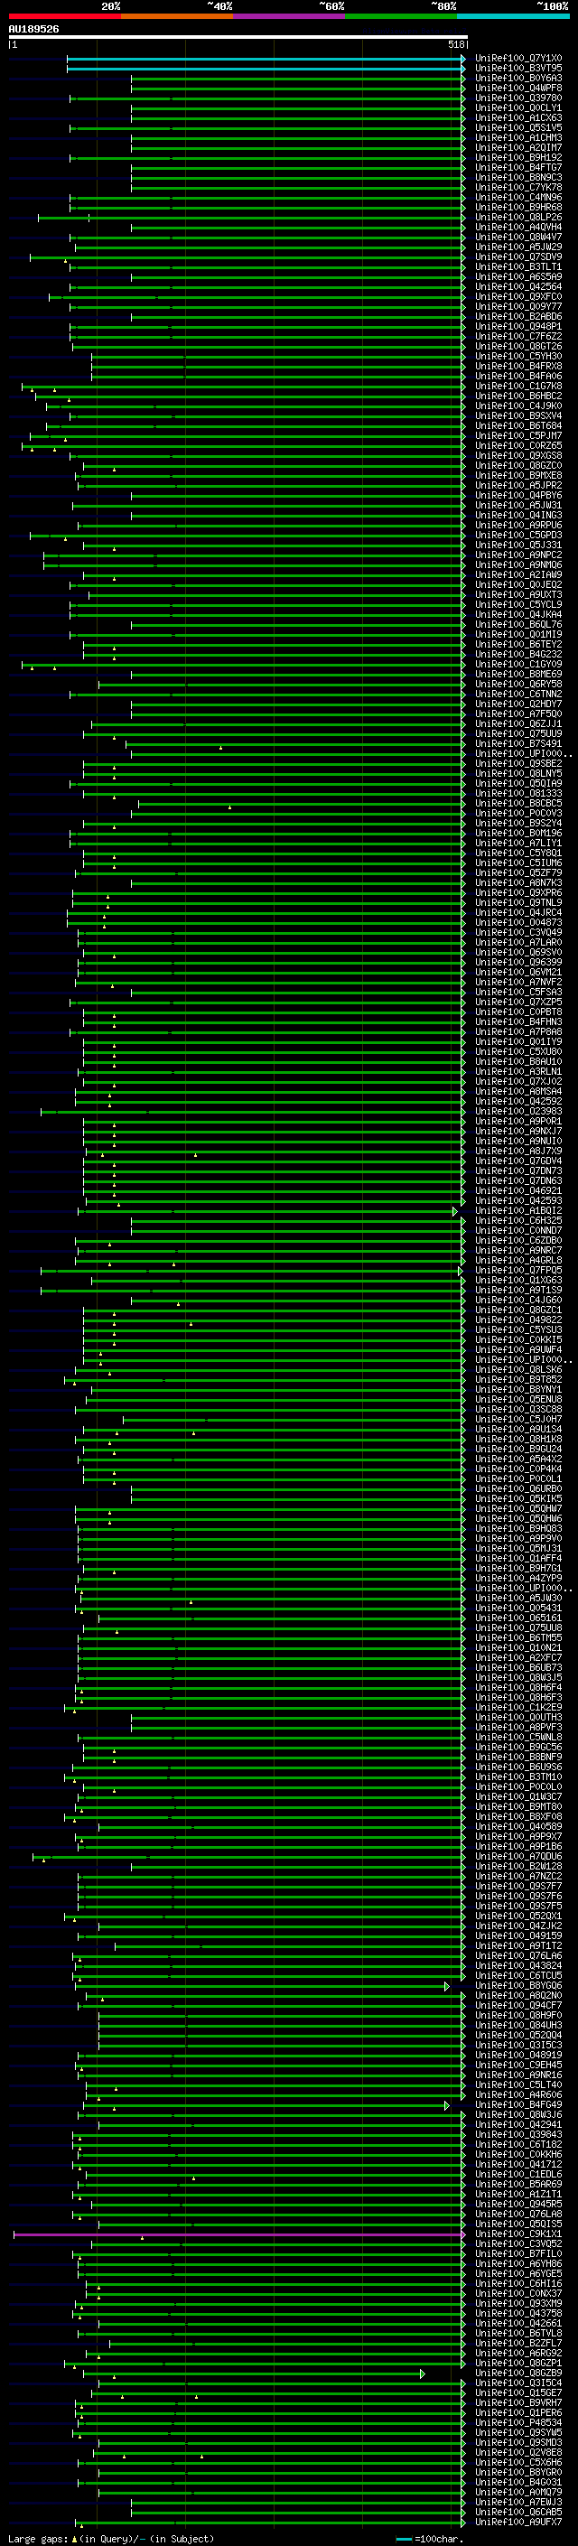Open hit UniRef100_B3VT95
578x2546 pixels.
518,69
